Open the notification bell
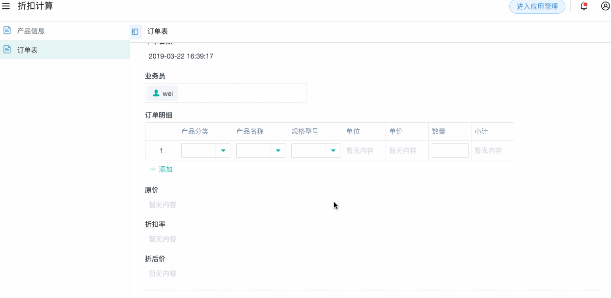This screenshot has width=611, height=298. (583, 6)
